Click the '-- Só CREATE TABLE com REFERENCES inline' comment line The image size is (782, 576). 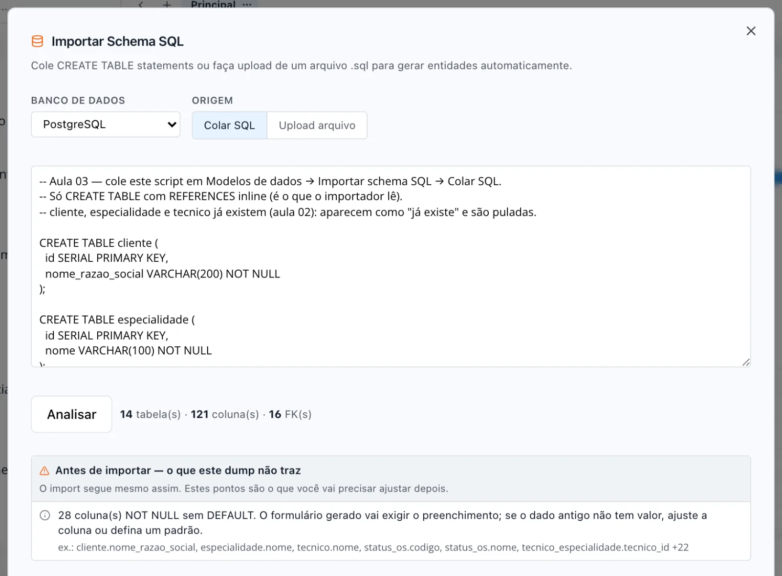221,196
